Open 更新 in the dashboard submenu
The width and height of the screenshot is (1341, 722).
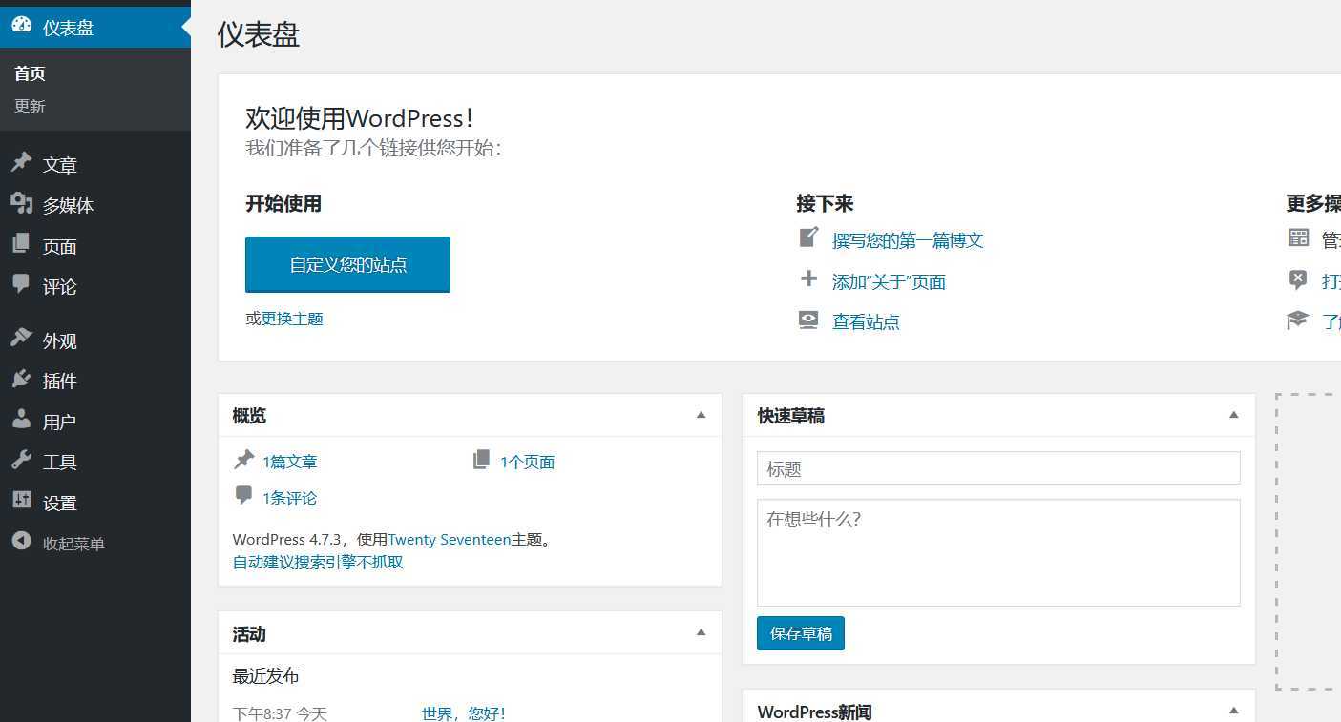(30, 106)
